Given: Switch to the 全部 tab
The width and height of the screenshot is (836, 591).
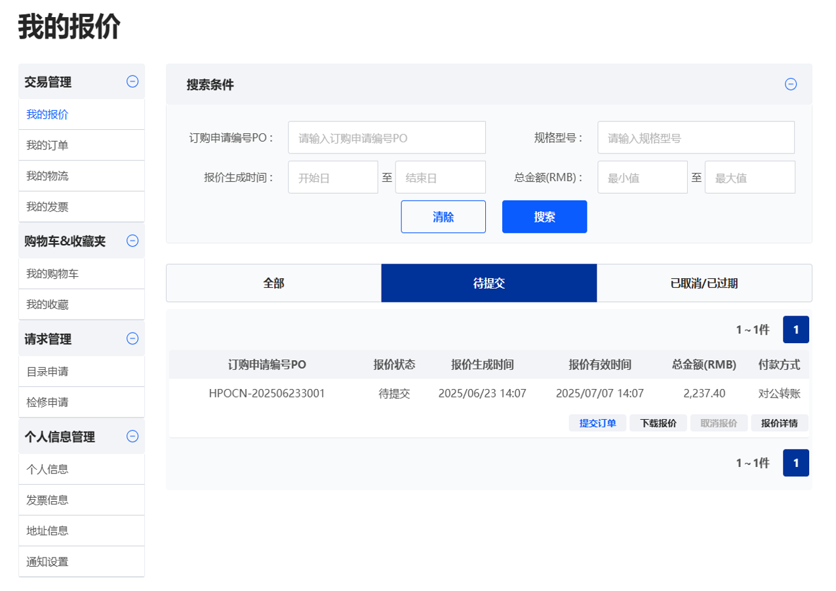Looking at the screenshot, I should (273, 283).
